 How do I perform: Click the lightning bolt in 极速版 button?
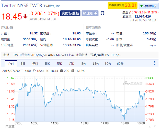(x=96, y=13)
